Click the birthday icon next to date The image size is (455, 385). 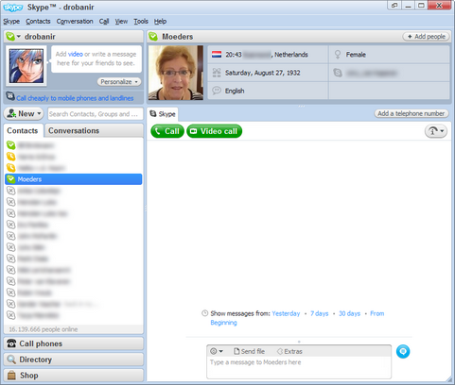(x=217, y=73)
